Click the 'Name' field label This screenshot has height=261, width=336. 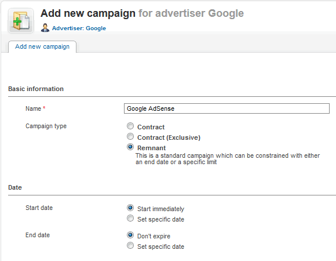click(33, 108)
